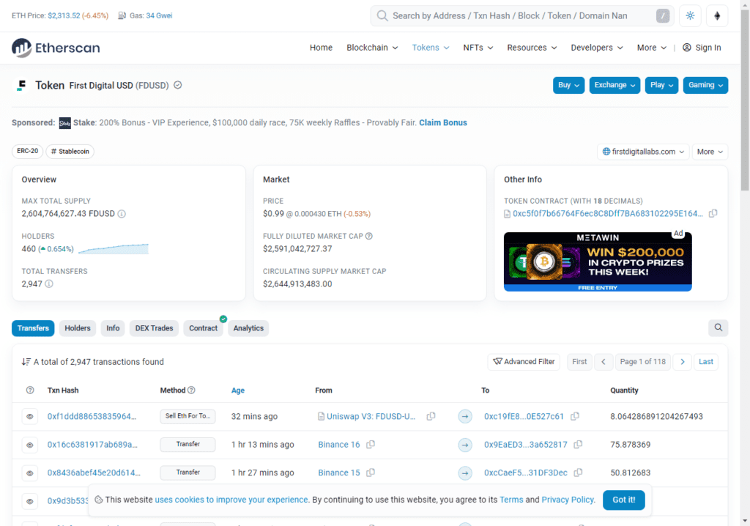Focus the address/txn hash search field

click(522, 16)
